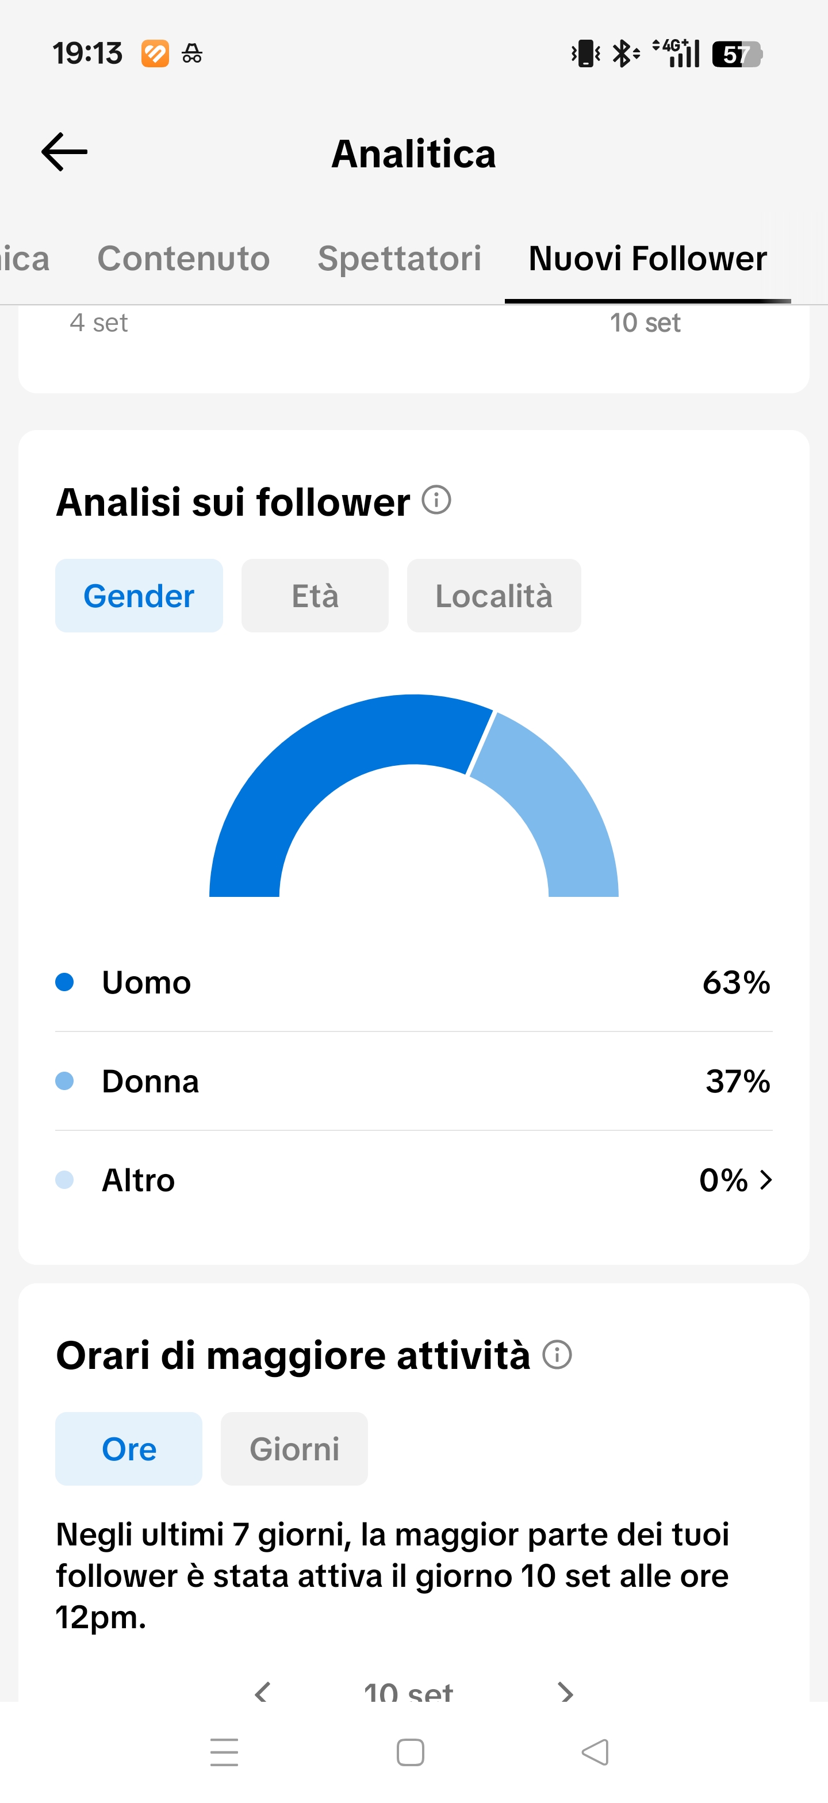Tap the back arrow beside Analitica

[x=64, y=152]
